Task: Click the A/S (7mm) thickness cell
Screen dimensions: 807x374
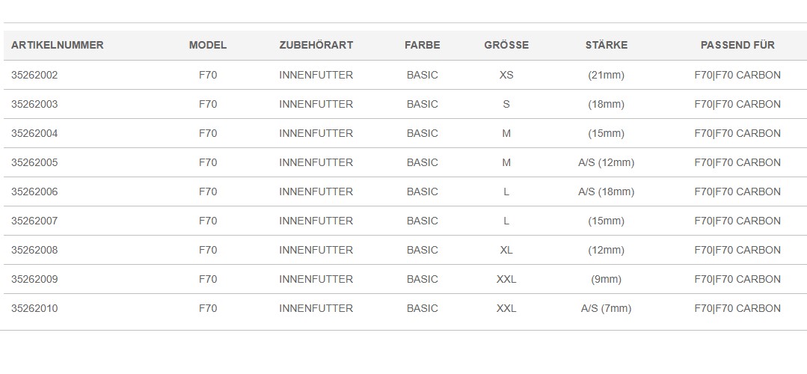Action: tap(607, 309)
